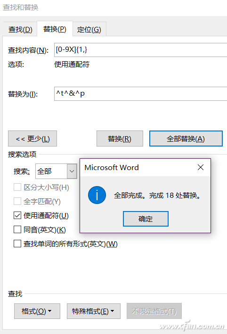Click the 查找内容 input field
The image size is (227, 334).
click(140, 50)
